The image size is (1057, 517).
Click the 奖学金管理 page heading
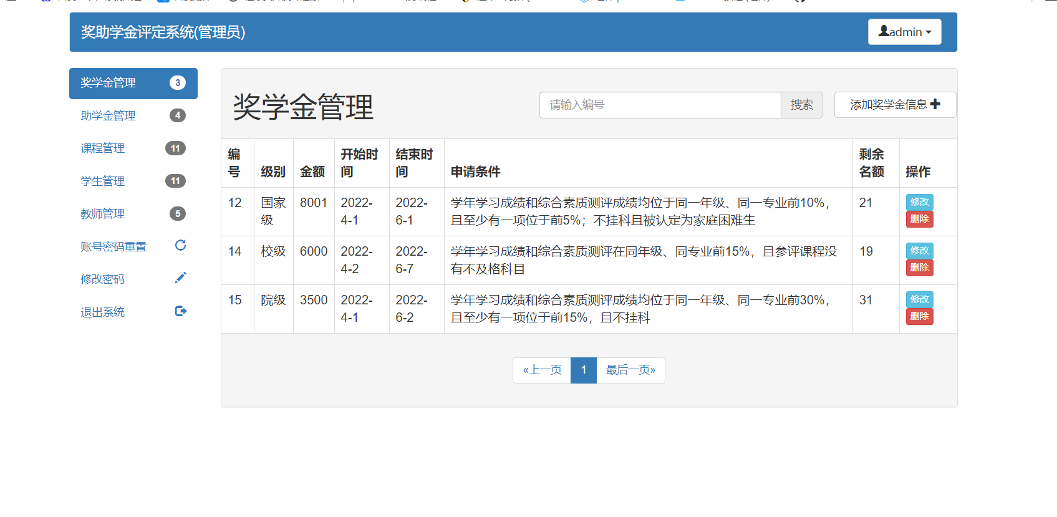coord(303,107)
